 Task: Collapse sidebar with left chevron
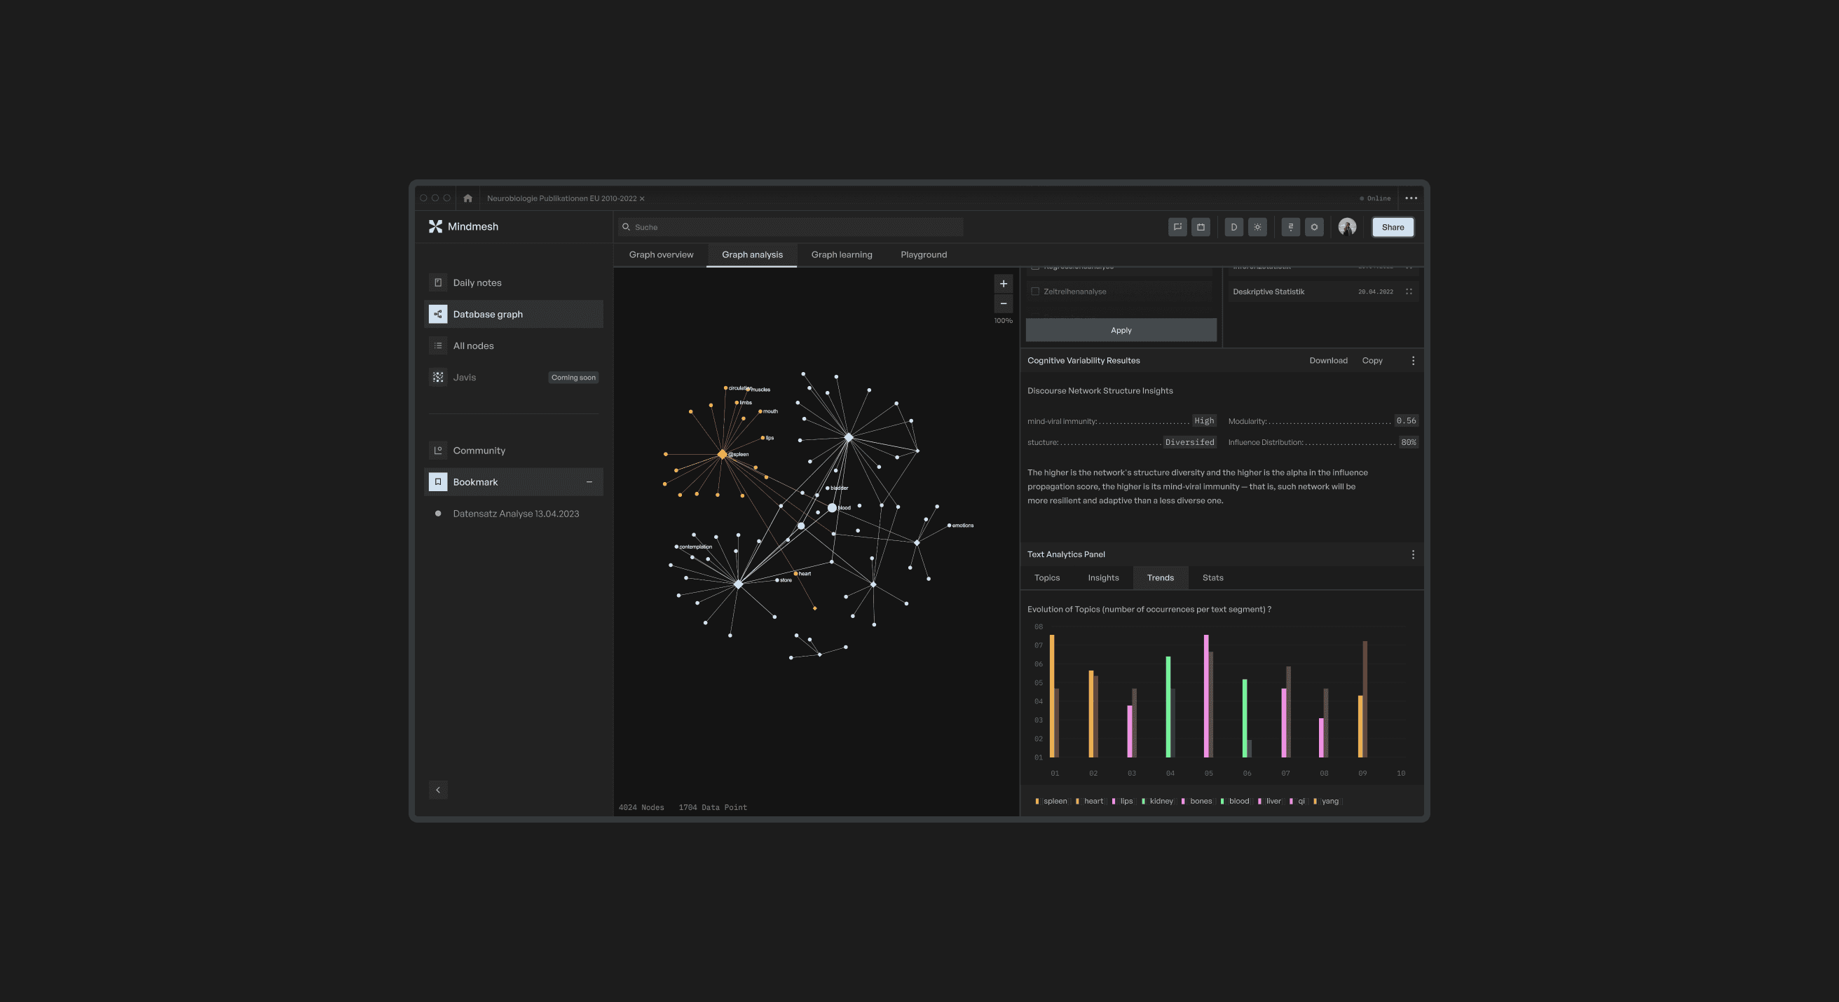tap(438, 789)
